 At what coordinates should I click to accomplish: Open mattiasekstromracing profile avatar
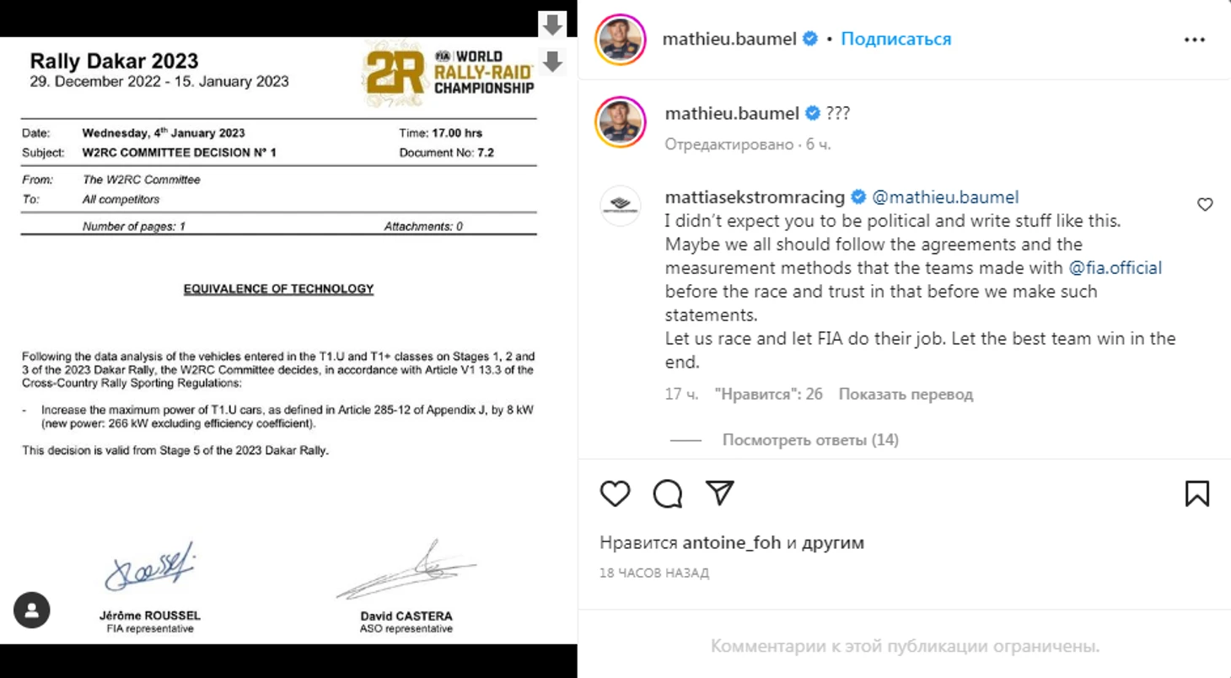[x=620, y=205]
